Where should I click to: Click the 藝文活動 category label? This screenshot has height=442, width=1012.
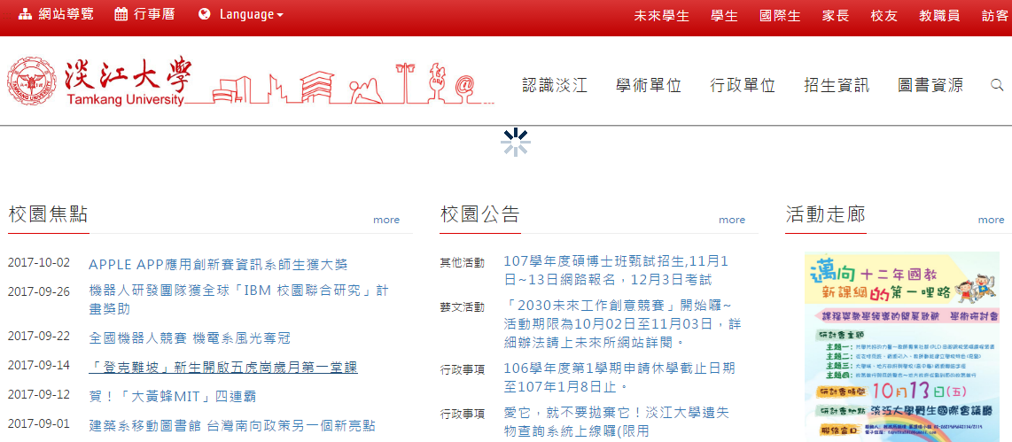(462, 307)
